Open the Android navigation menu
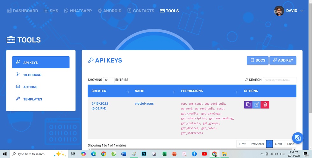The height and width of the screenshot is (158, 312). (110, 11)
